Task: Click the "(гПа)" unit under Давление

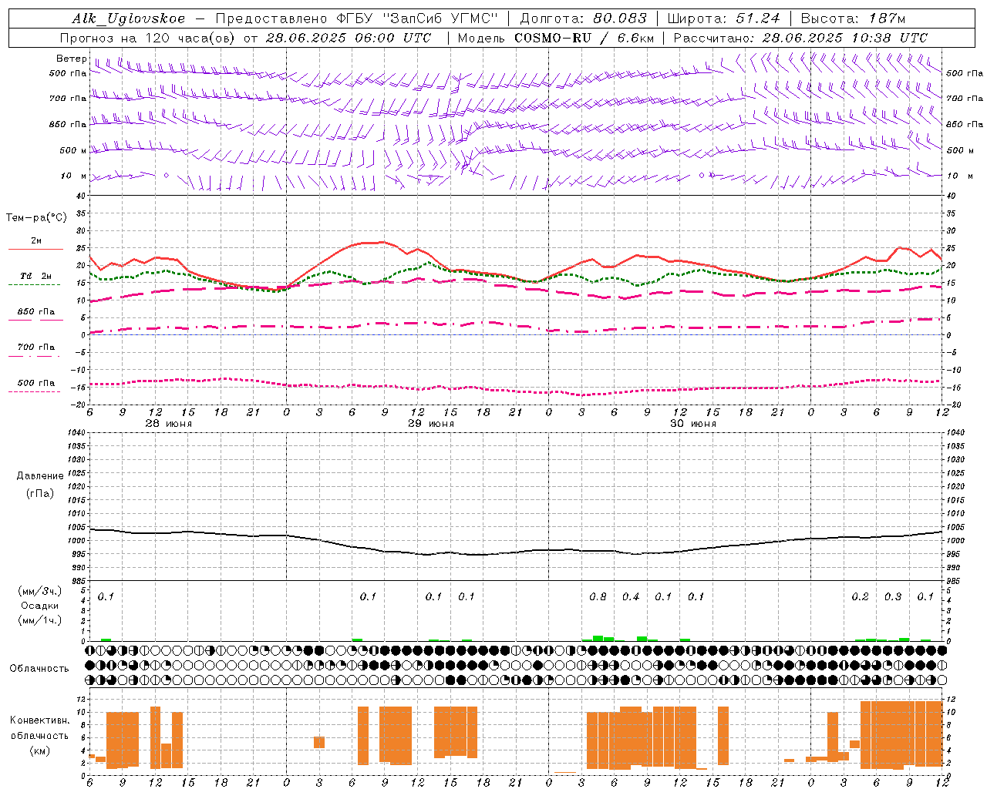Action: (40, 493)
